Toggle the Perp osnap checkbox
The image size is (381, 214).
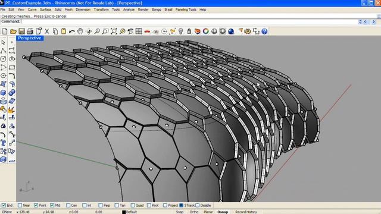pos(101,205)
